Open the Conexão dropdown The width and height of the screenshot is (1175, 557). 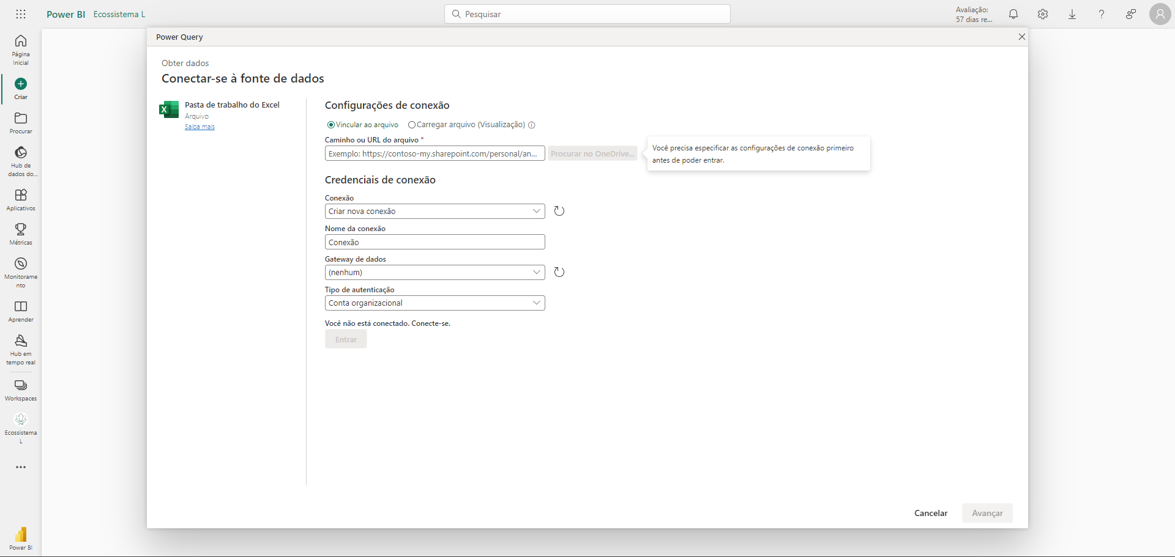[435, 211]
